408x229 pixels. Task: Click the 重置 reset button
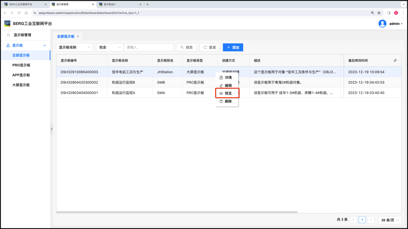click(x=210, y=47)
